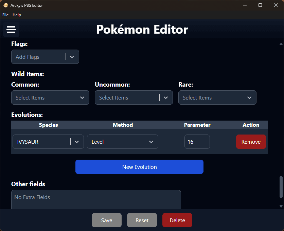Click the scroll down arrow
Image resolution: width=284 pixels, height=231 pixels.
[281, 206]
